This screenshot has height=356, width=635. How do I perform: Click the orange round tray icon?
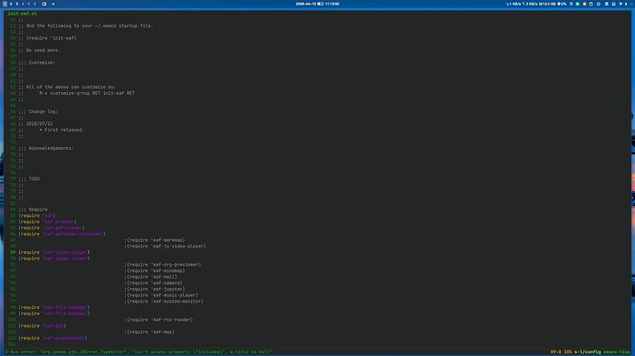tap(584, 4)
